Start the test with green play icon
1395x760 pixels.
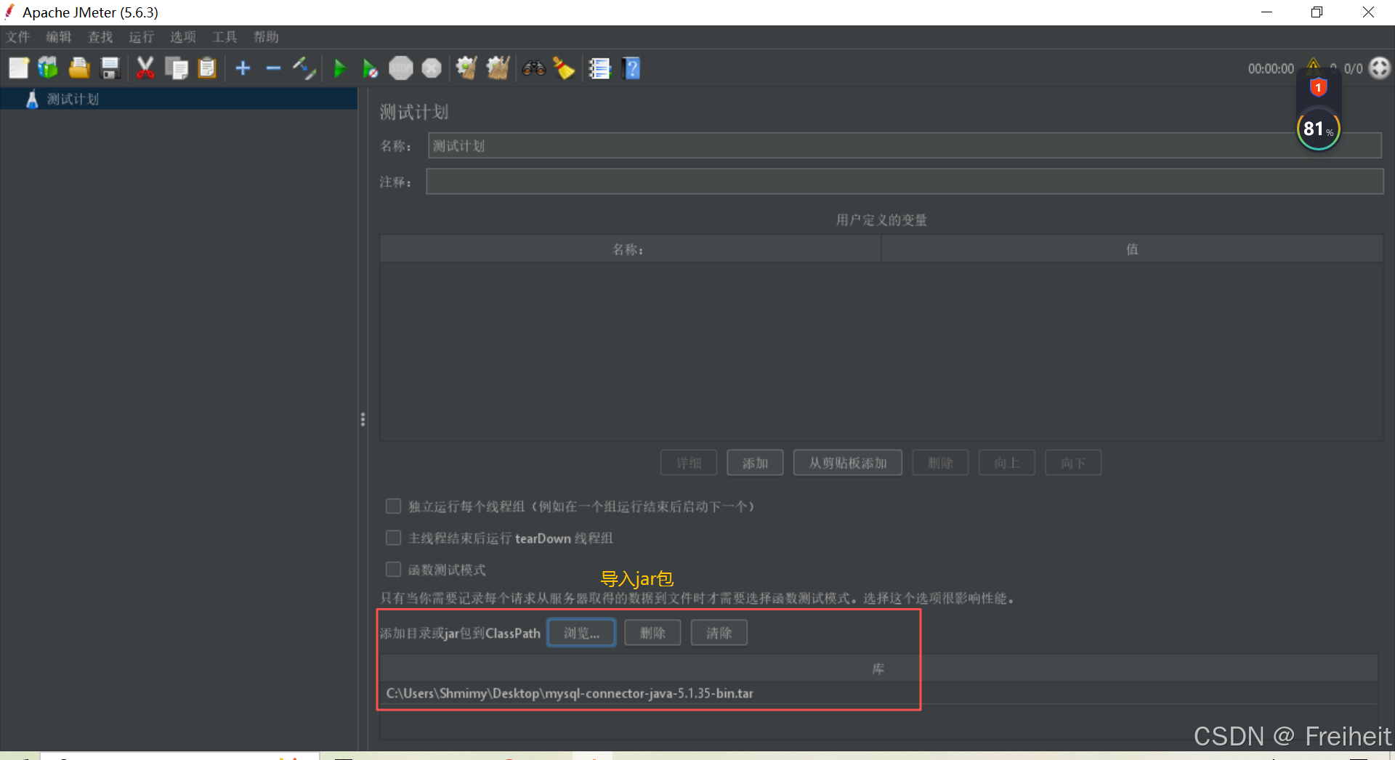339,68
